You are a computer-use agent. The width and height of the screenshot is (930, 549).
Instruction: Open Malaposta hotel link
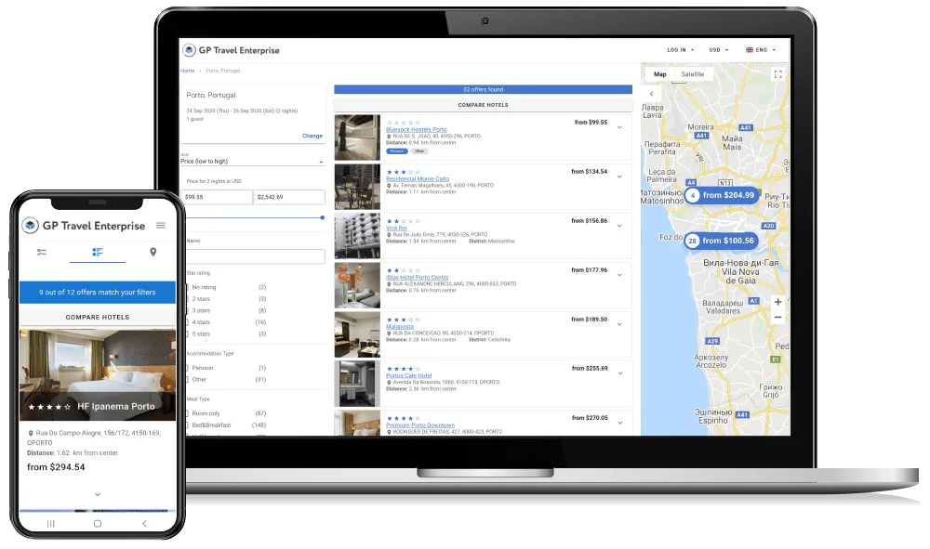coord(400,326)
